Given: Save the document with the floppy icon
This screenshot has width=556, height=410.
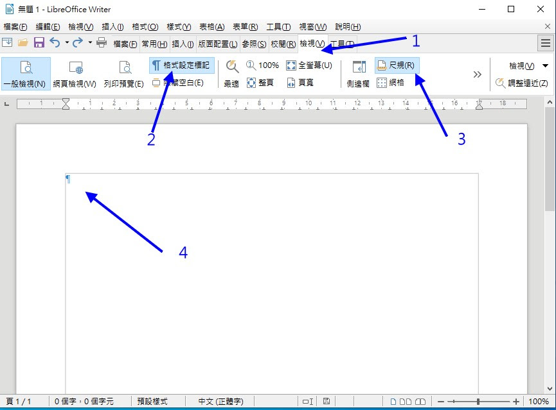Looking at the screenshot, I should pyautogui.click(x=39, y=42).
